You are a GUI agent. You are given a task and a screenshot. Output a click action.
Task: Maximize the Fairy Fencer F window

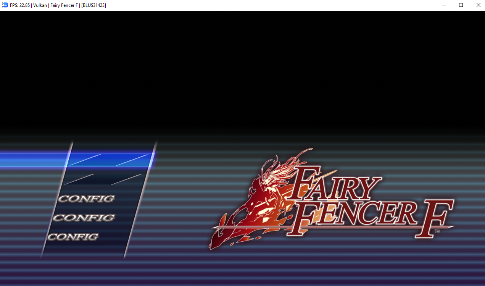[x=461, y=5]
